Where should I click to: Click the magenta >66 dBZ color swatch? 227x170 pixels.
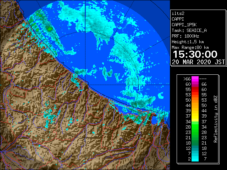pos(195,79)
